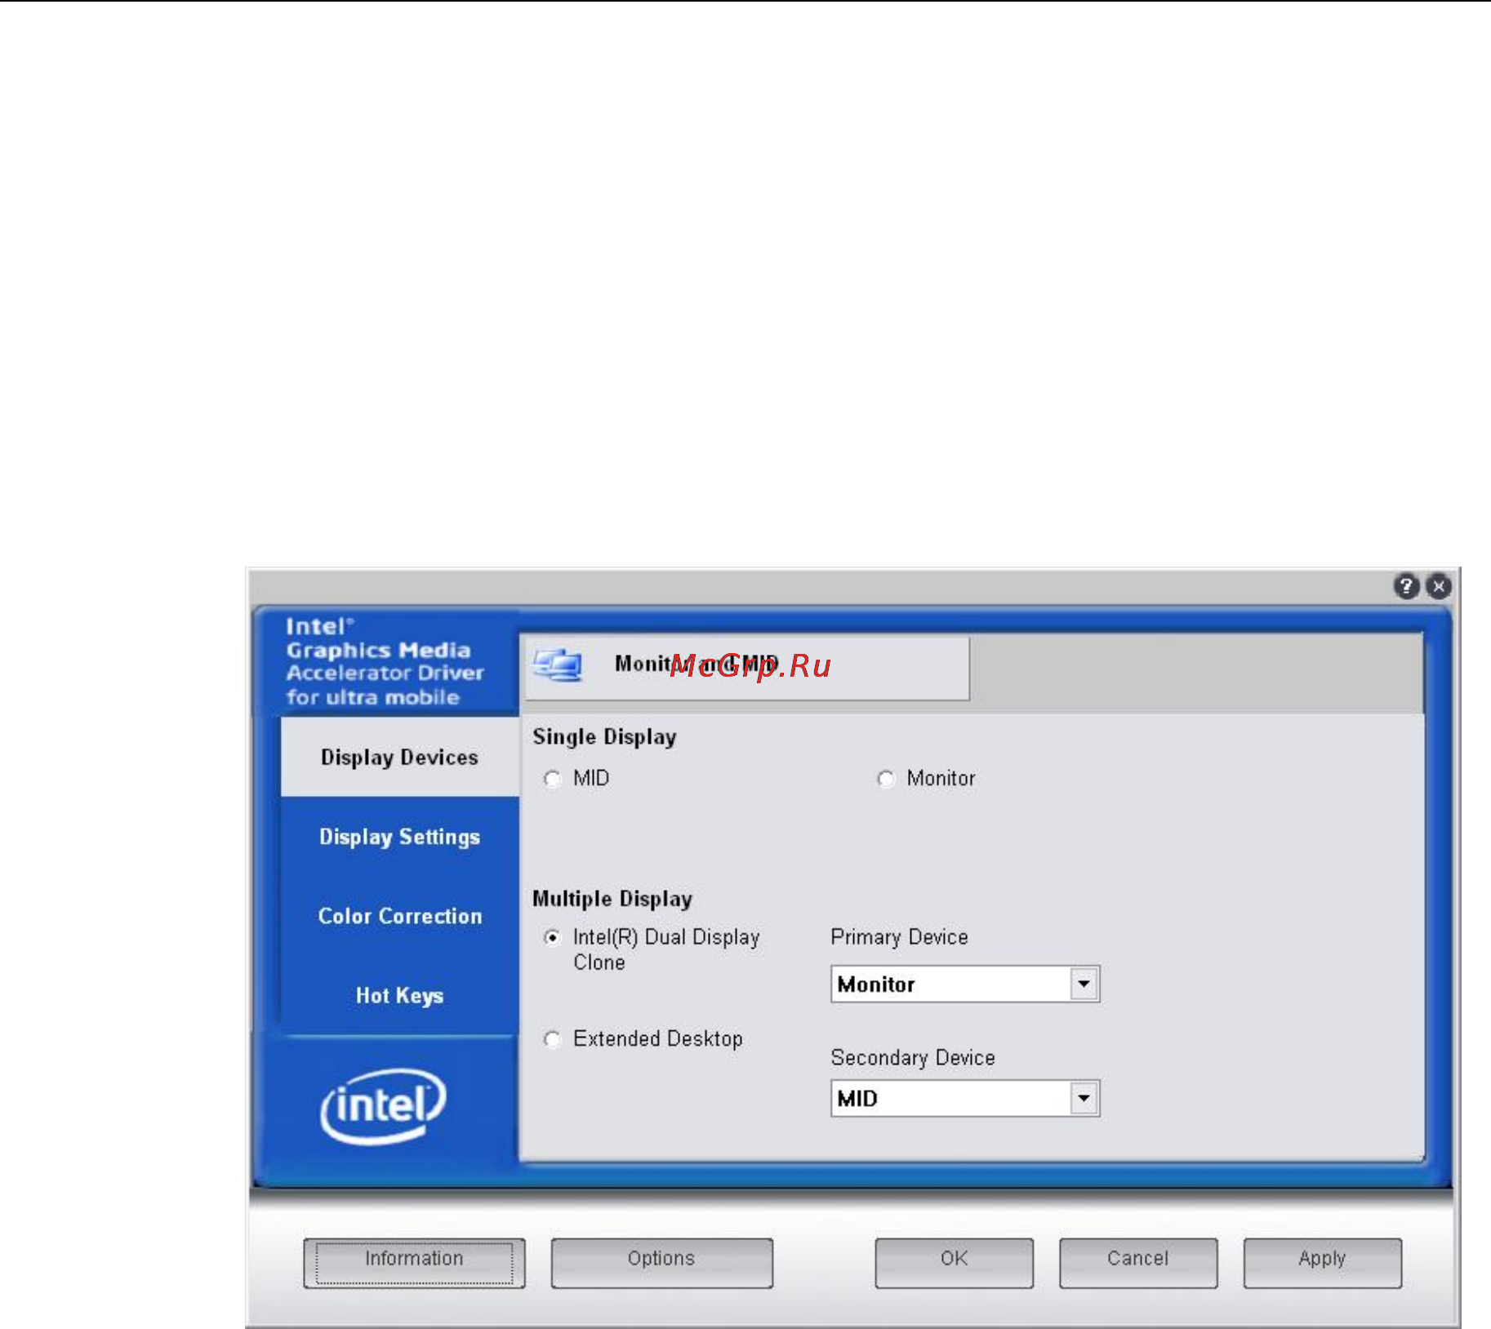Open the Secondary Device dropdown
Viewport: 1491px width, 1329px height.
click(x=1084, y=1098)
